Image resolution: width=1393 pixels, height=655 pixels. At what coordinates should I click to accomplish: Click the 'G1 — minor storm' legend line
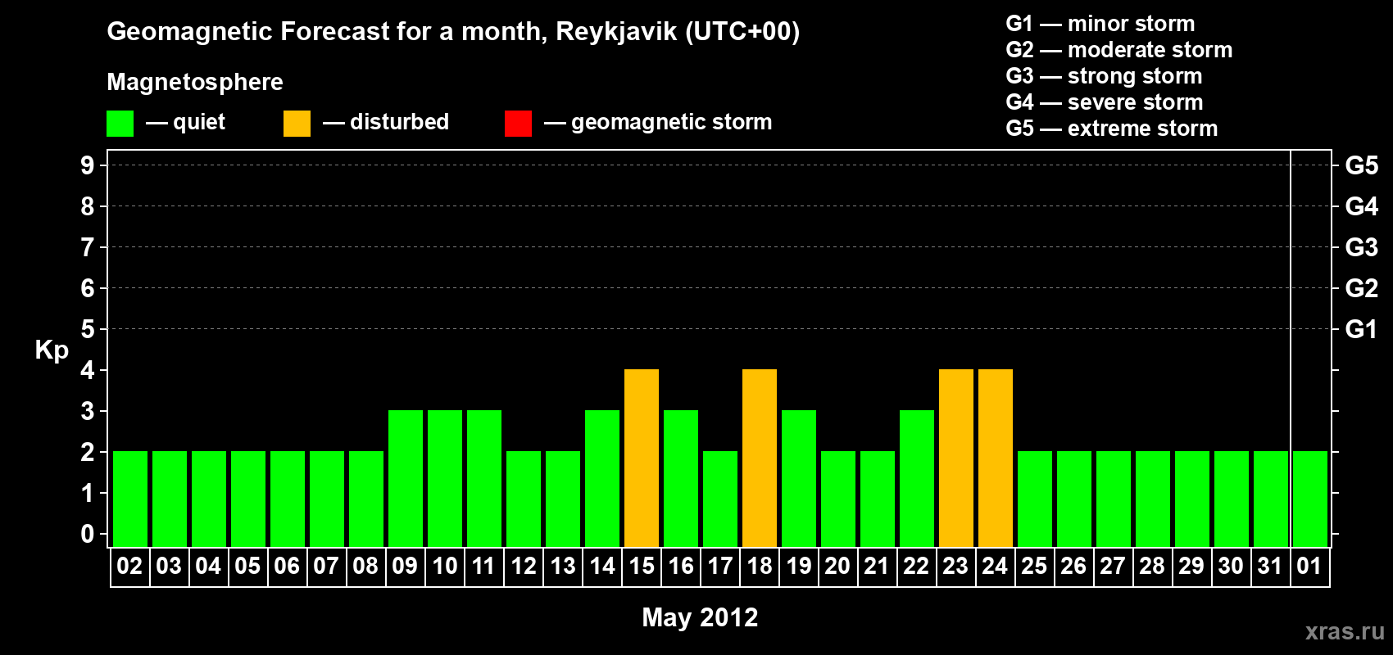(1100, 24)
